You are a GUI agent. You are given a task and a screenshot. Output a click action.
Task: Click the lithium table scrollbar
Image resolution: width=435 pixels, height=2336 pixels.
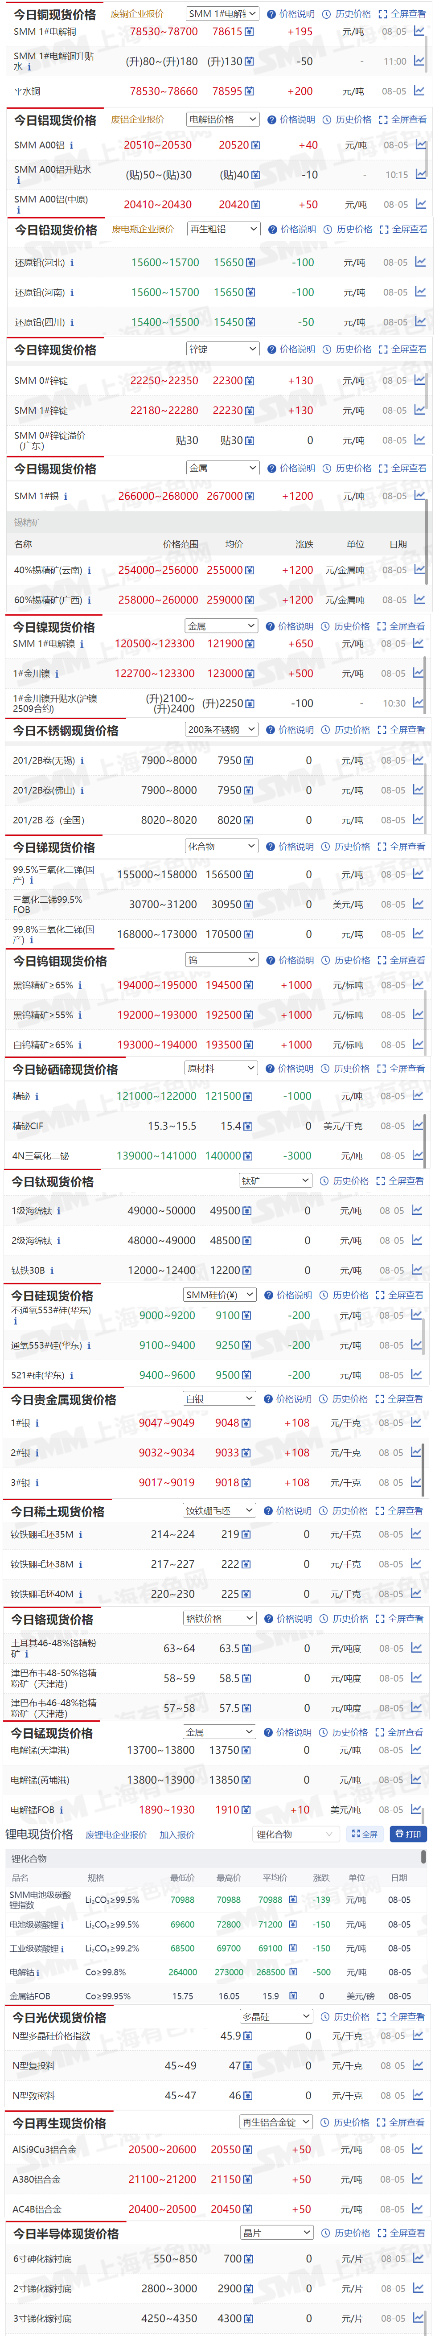tap(423, 1856)
